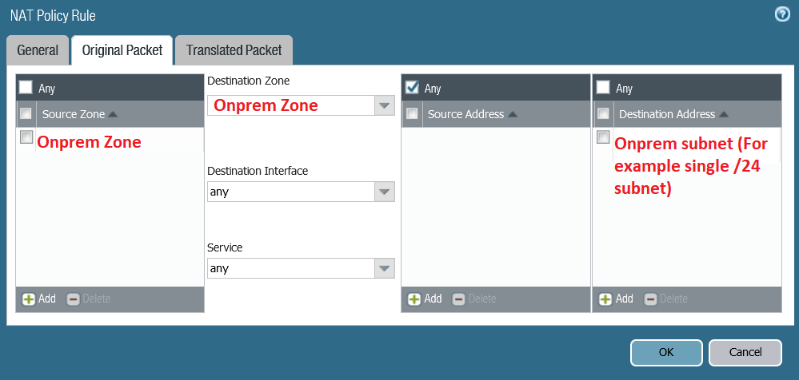Screen dimensions: 799x380
Task: Open the Translated Packet tab
Action: (234, 50)
